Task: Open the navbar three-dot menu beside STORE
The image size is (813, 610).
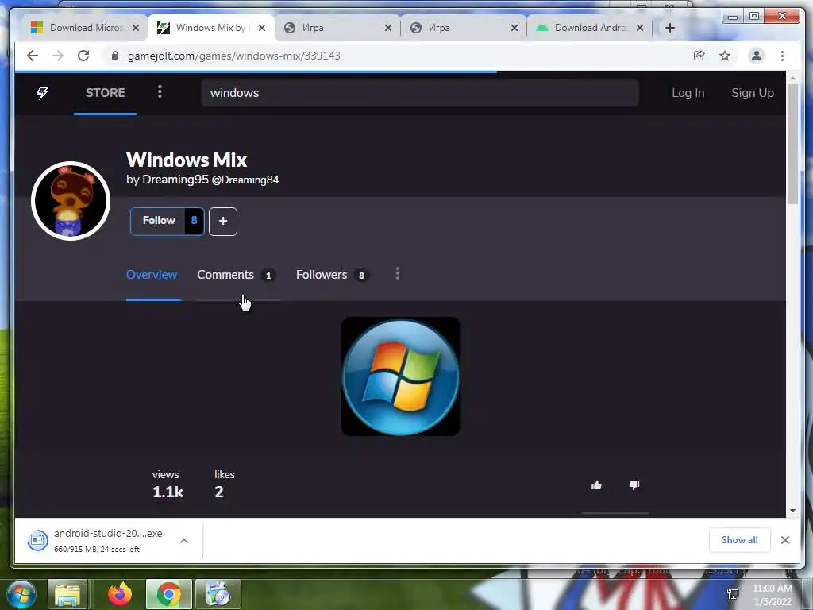Action: [x=160, y=92]
